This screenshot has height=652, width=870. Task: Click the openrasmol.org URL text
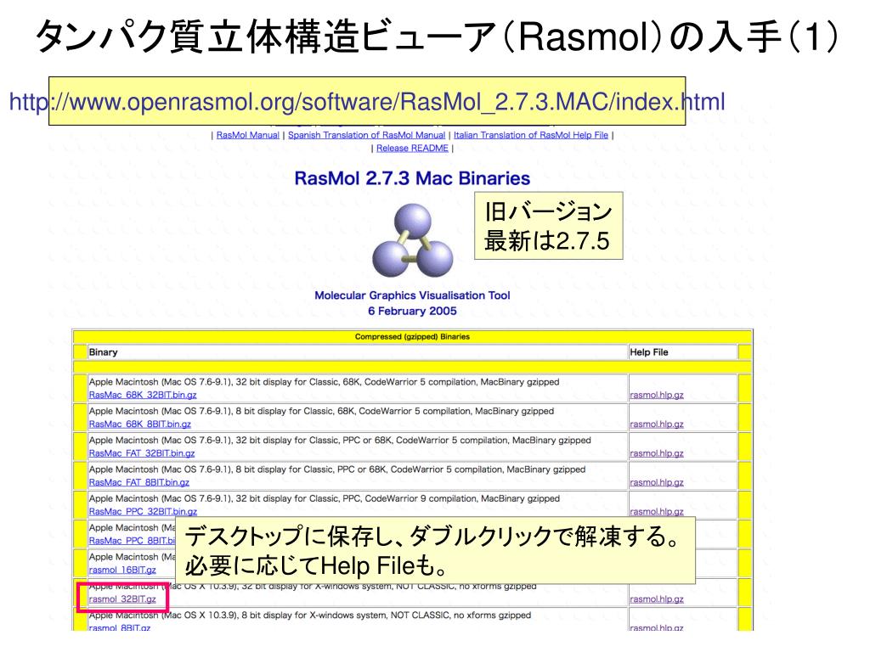tap(367, 102)
